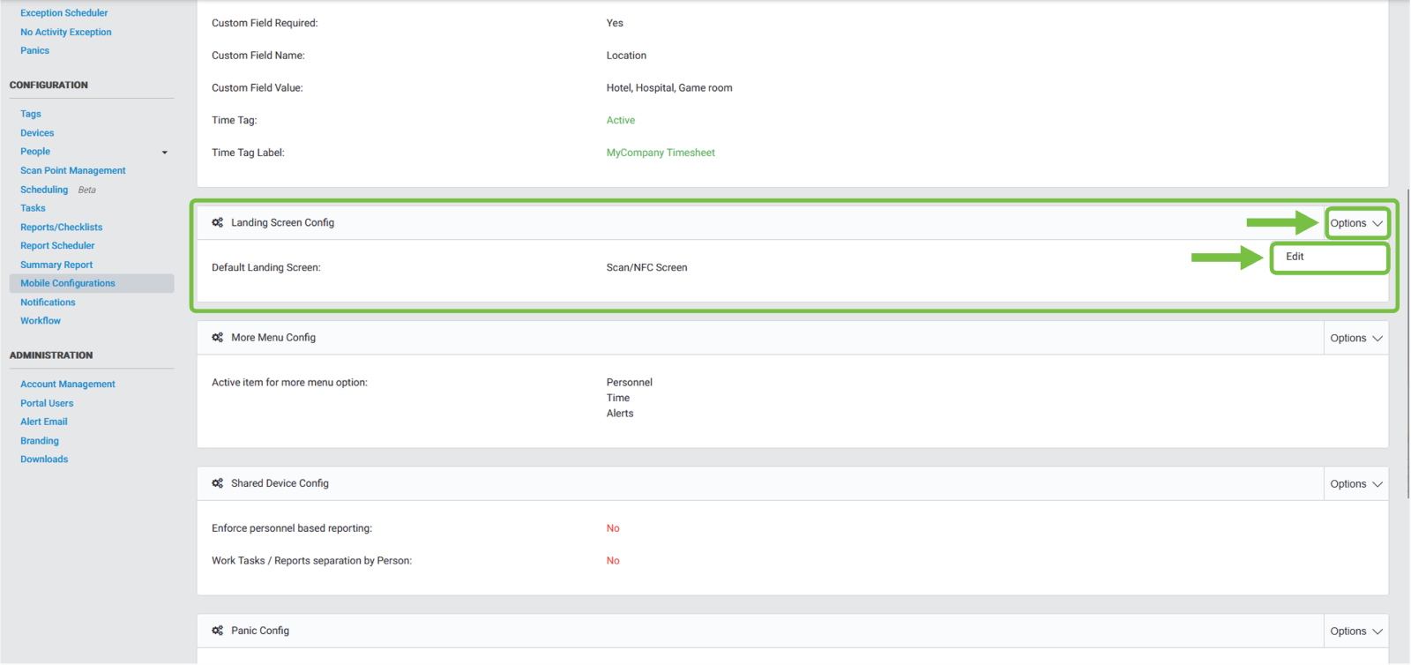Click the More Menu Config gears icon
This screenshot has height=665, width=1411.
coord(217,338)
